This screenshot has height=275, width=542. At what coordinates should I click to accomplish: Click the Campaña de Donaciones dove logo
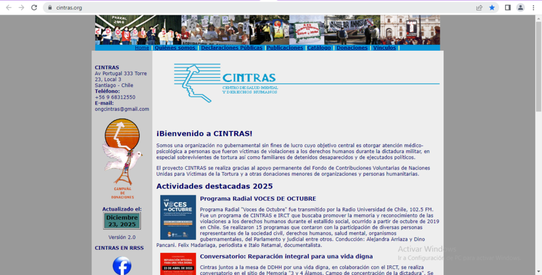click(122, 159)
